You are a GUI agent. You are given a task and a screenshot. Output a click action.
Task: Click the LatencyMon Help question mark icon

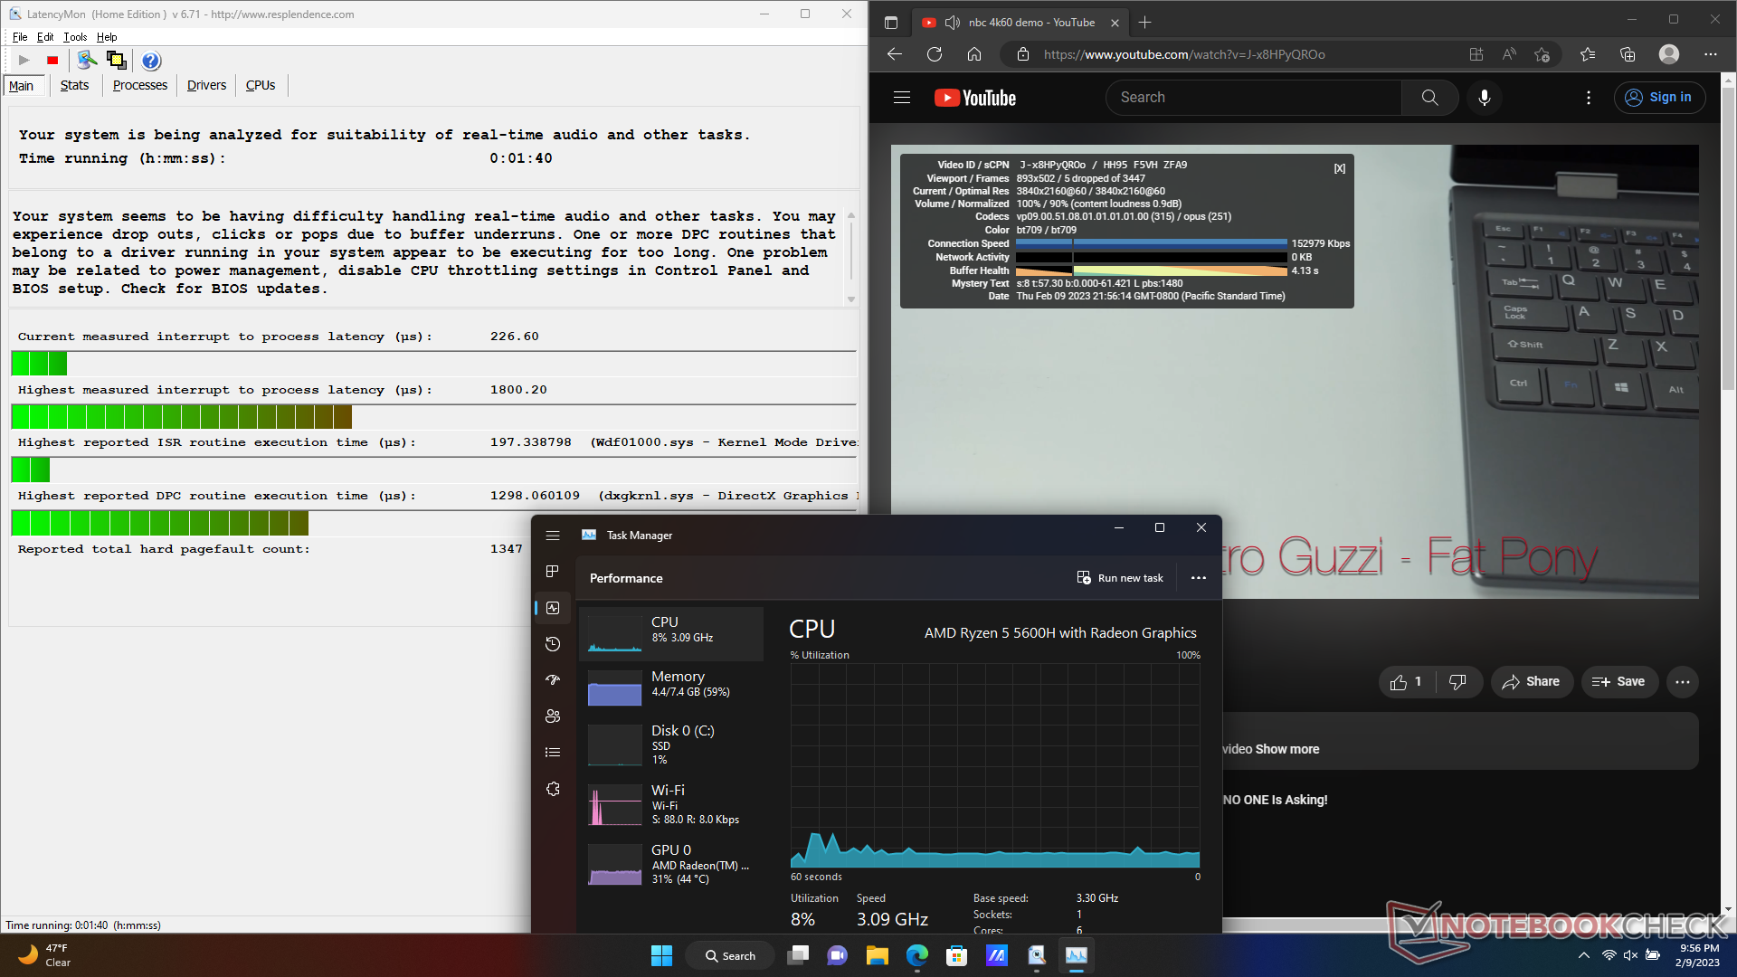(151, 61)
